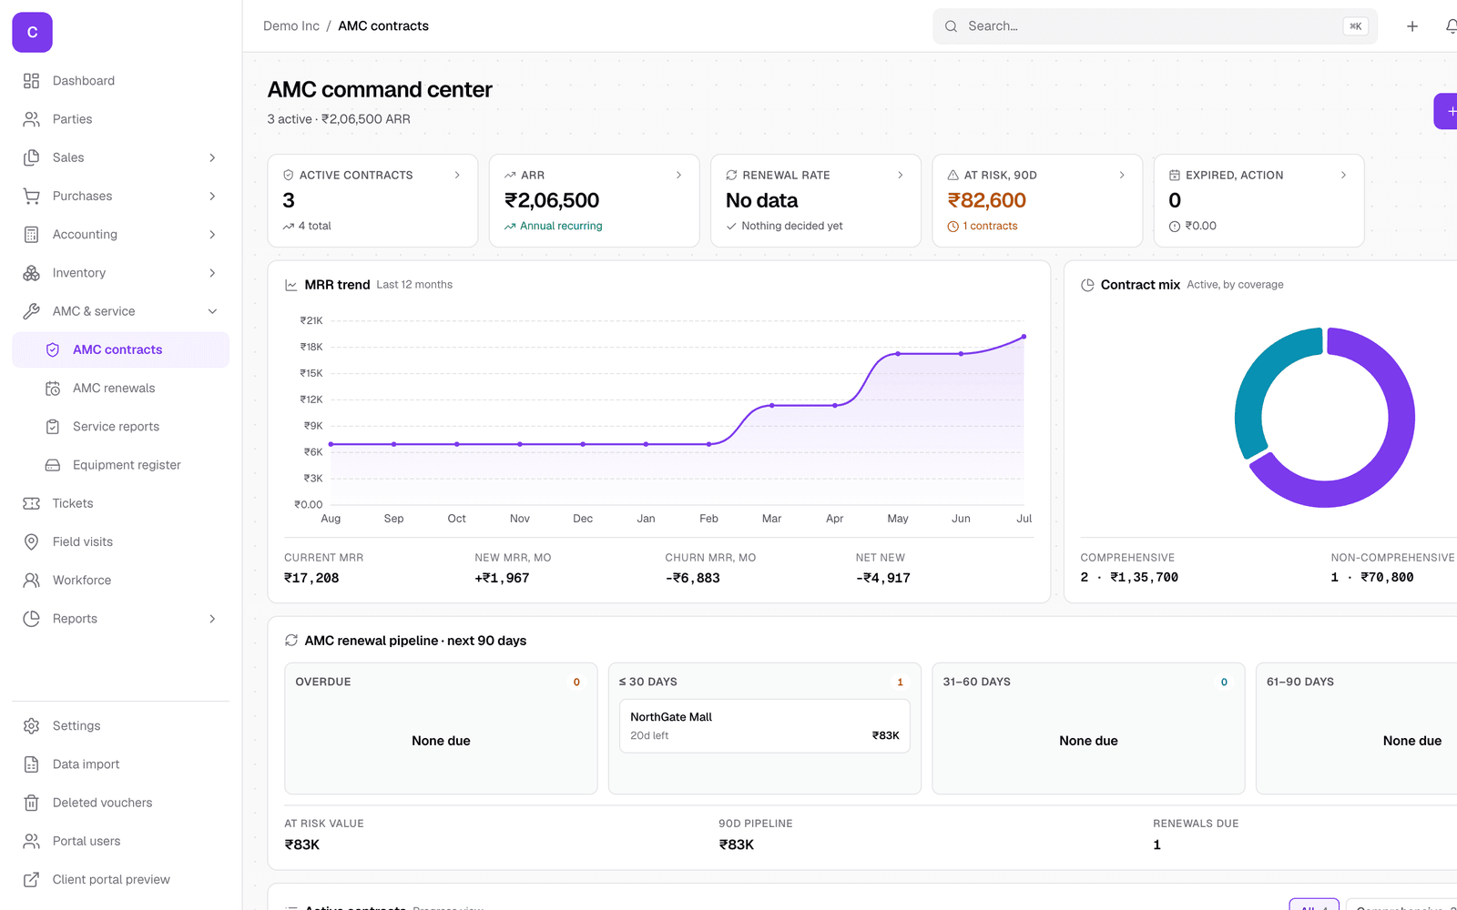This screenshot has width=1457, height=910.
Task: Click the MRR trend chart icon
Action: click(291, 285)
